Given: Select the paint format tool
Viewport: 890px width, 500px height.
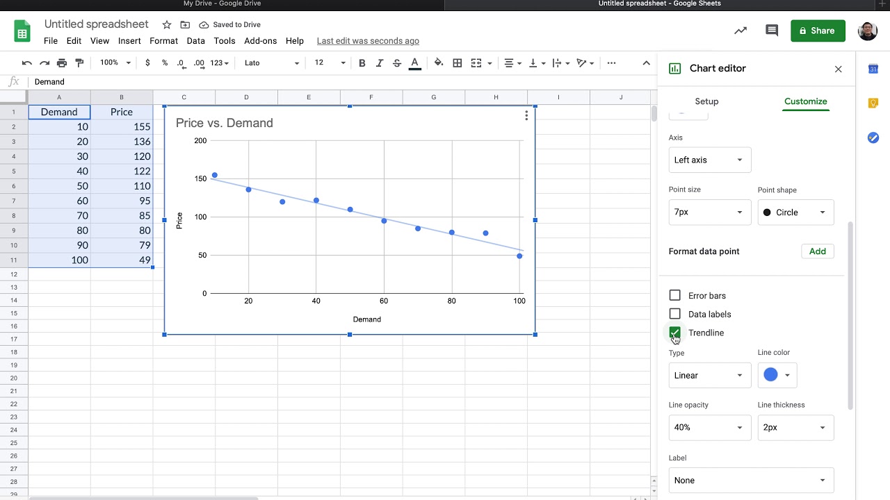Looking at the screenshot, I should pos(79,62).
